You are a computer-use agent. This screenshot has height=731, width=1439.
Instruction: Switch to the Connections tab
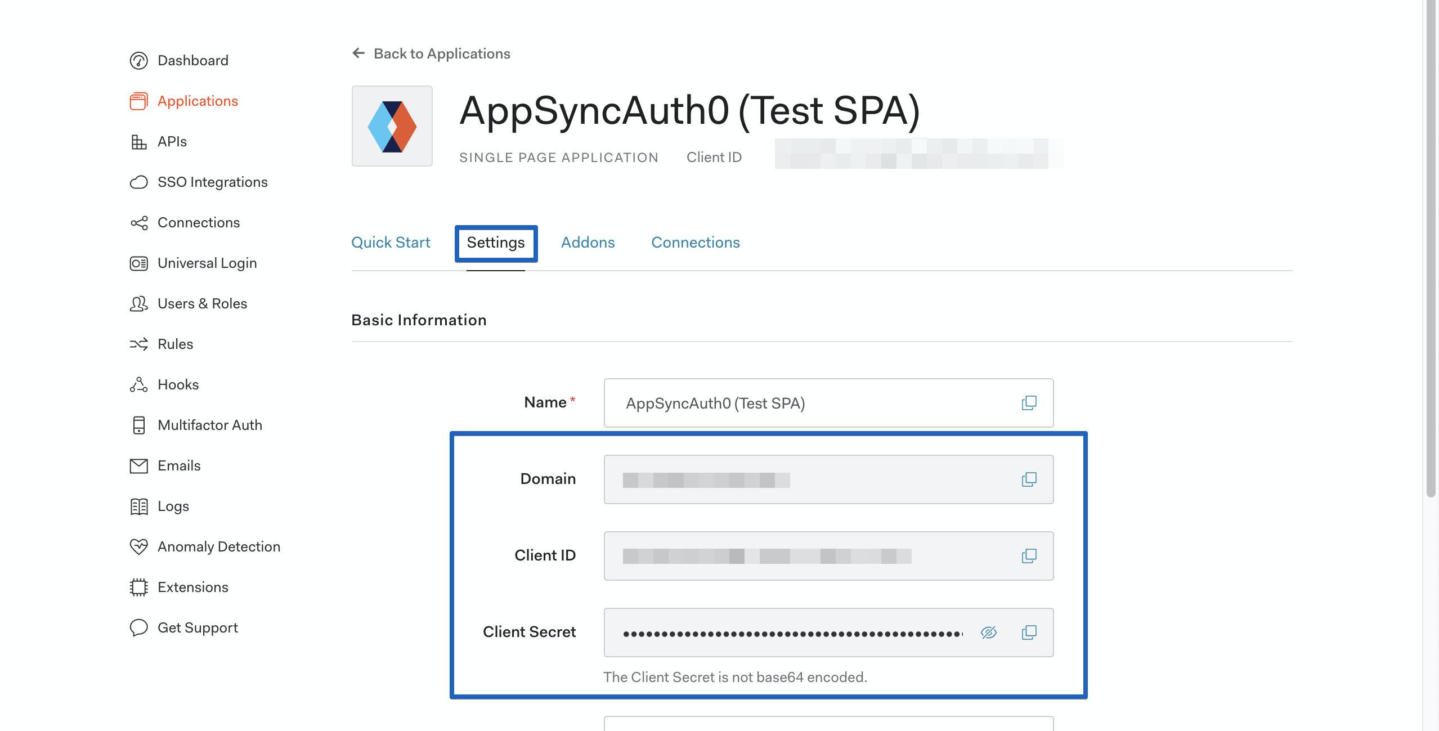(696, 242)
